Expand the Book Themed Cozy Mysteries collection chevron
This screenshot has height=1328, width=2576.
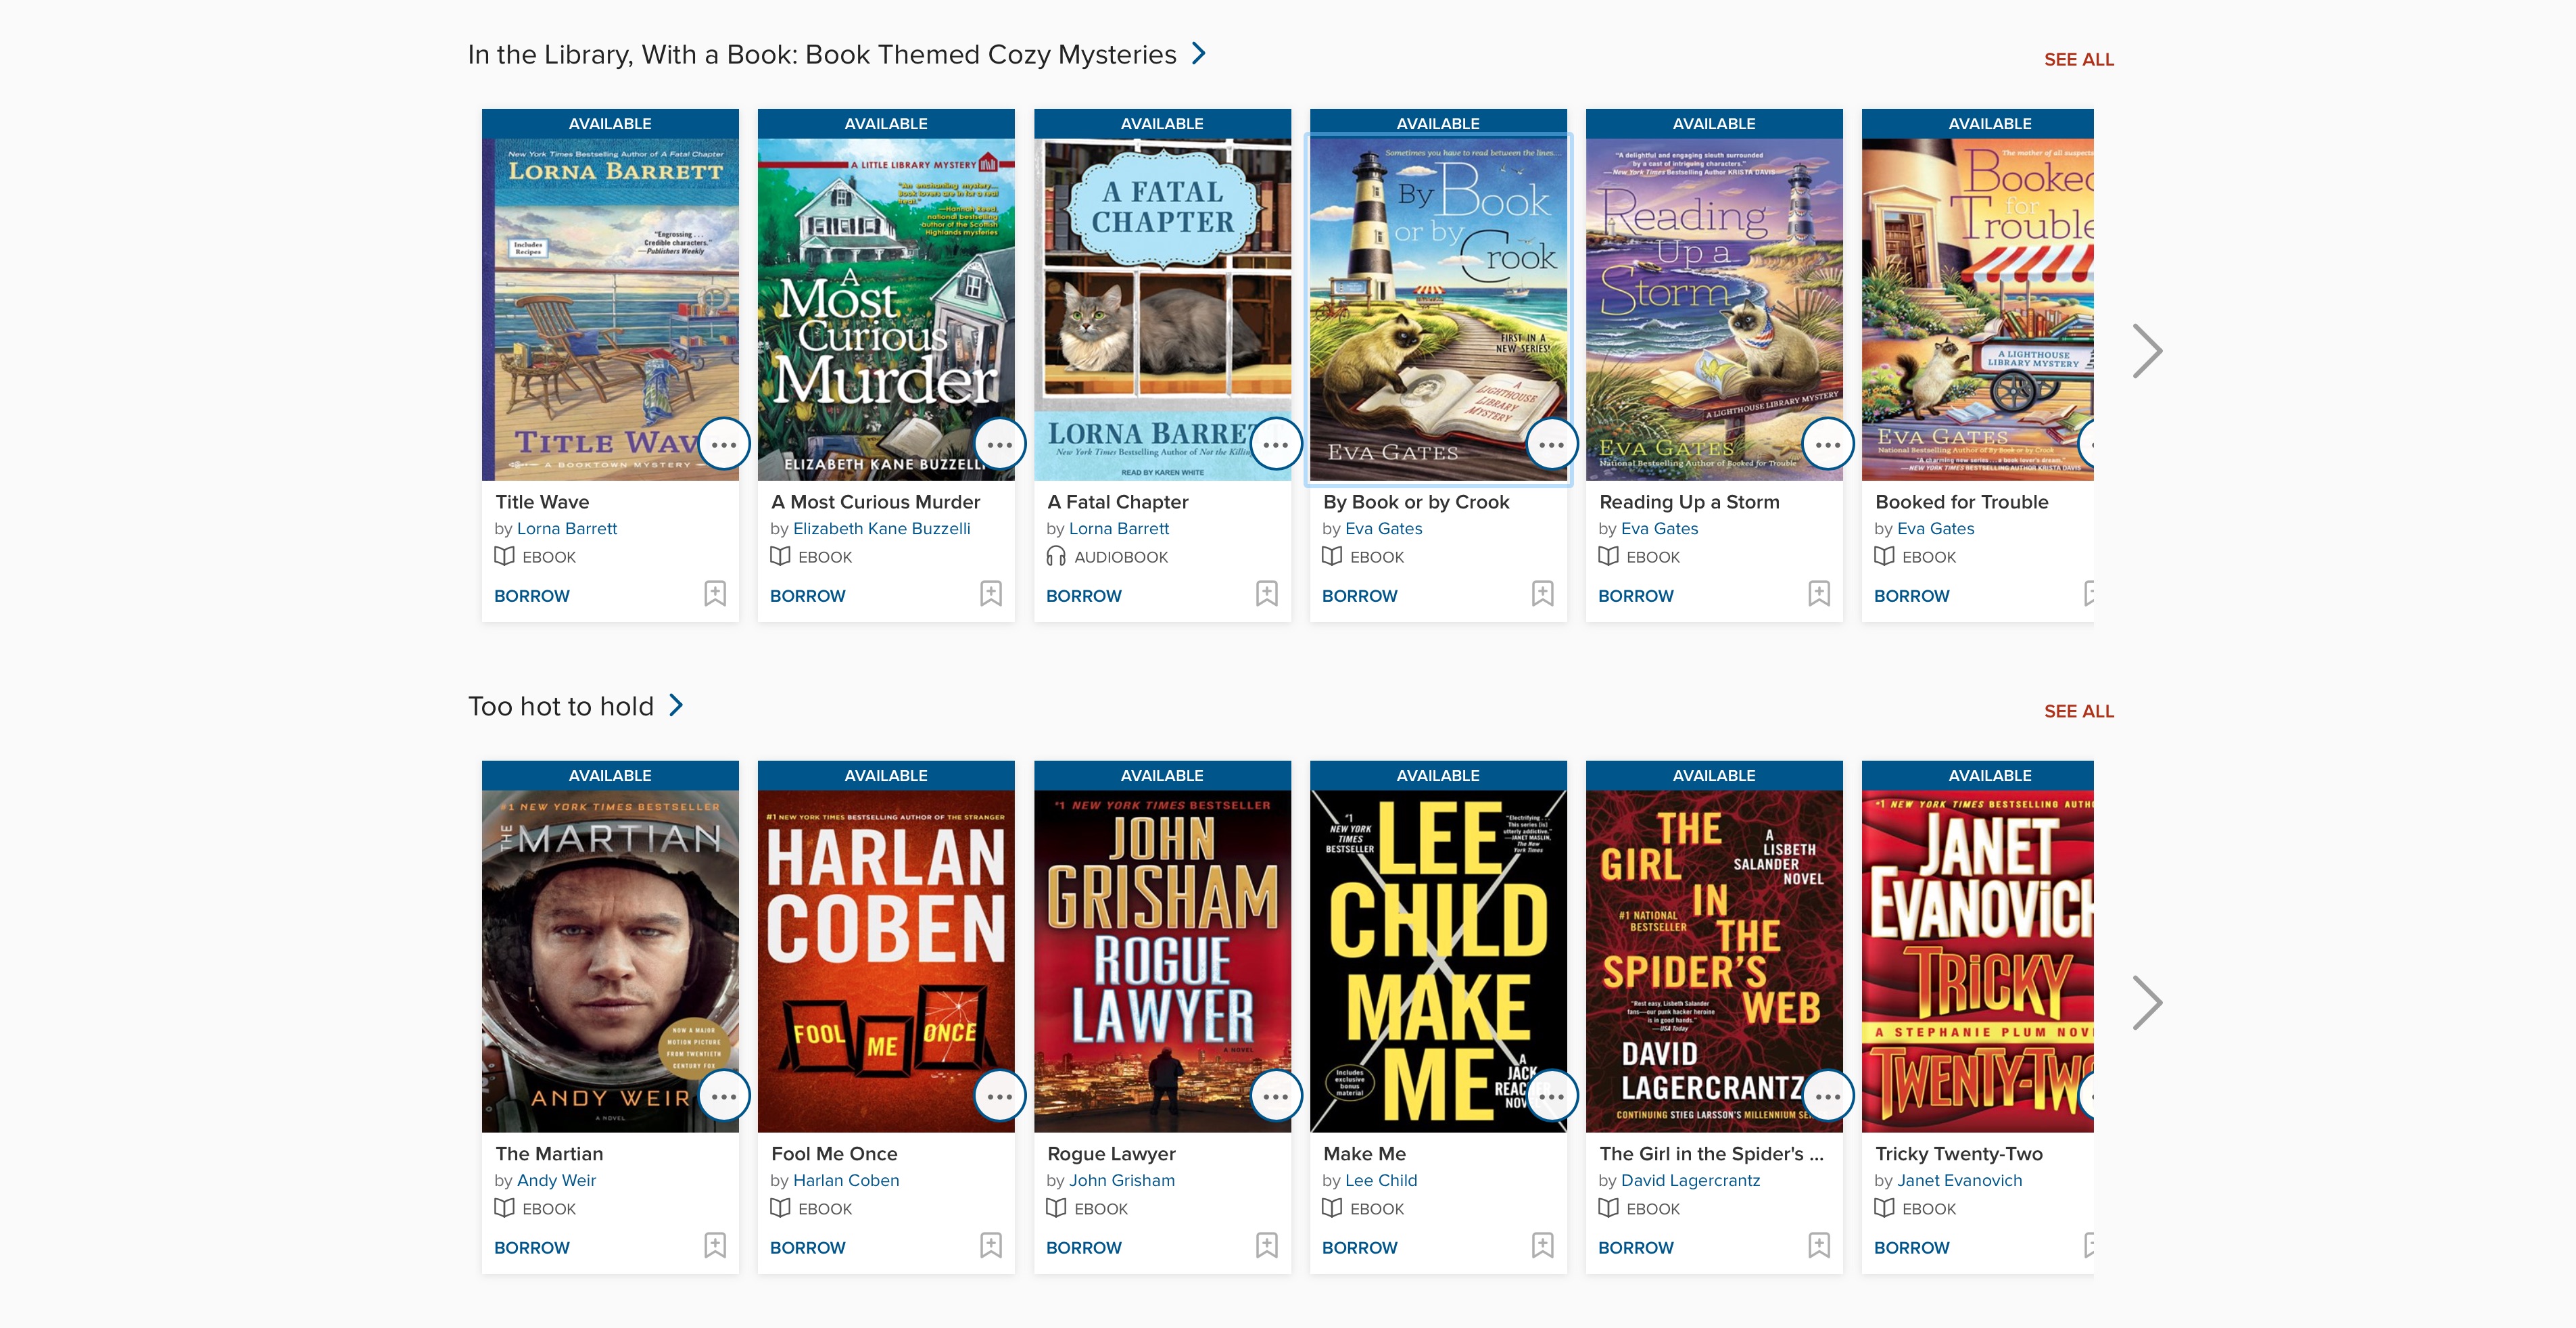pyautogui.click(x=1199, y=54)
